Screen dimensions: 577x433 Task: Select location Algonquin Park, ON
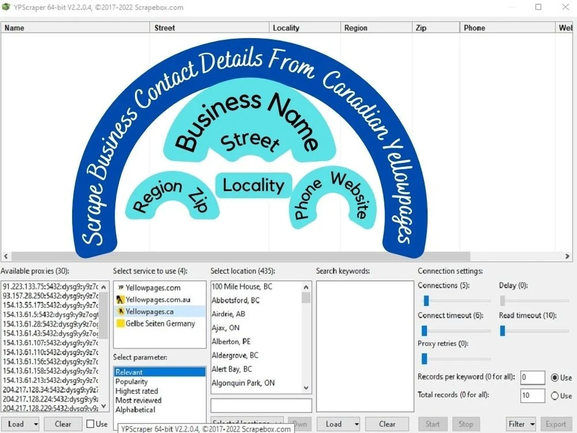(x=257, y=383)
